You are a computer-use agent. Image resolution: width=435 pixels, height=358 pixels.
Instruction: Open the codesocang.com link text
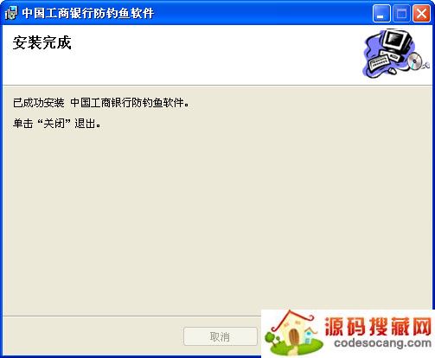pos(382,343)
